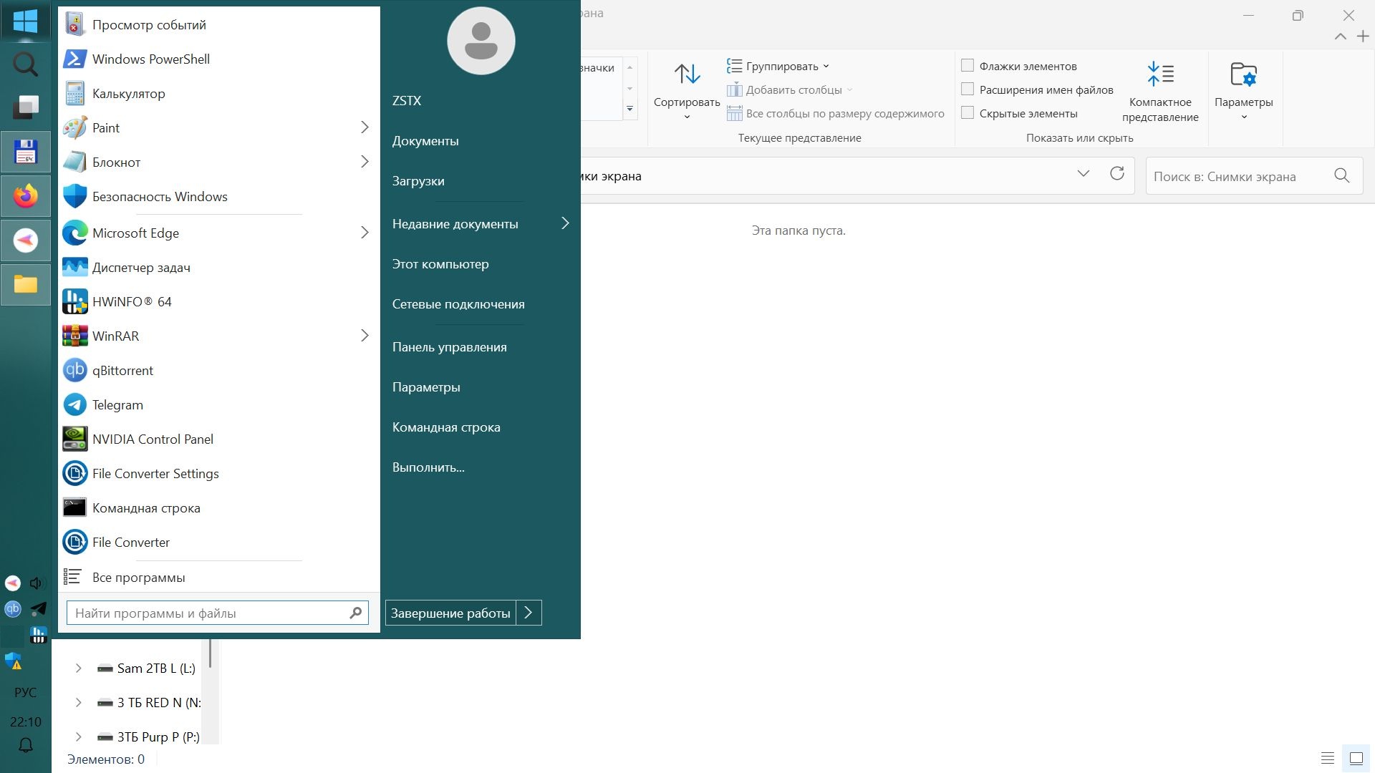Enable the item check boxes option
1375x773 pixels.
click(x=968, y=66)
